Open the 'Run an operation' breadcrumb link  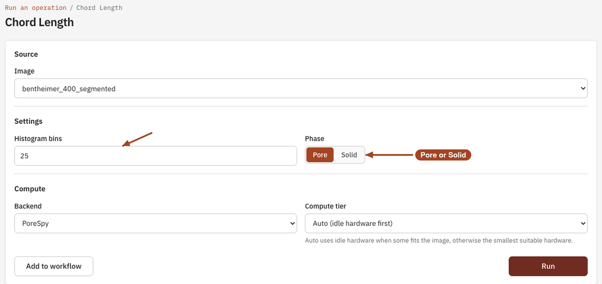coord(36,8)
